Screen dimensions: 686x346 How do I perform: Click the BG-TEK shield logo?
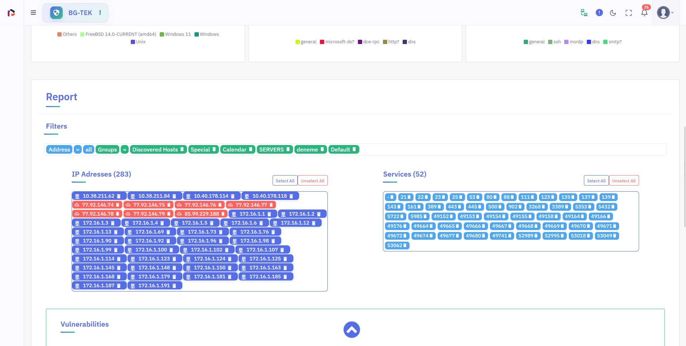(x=56, y=13)
